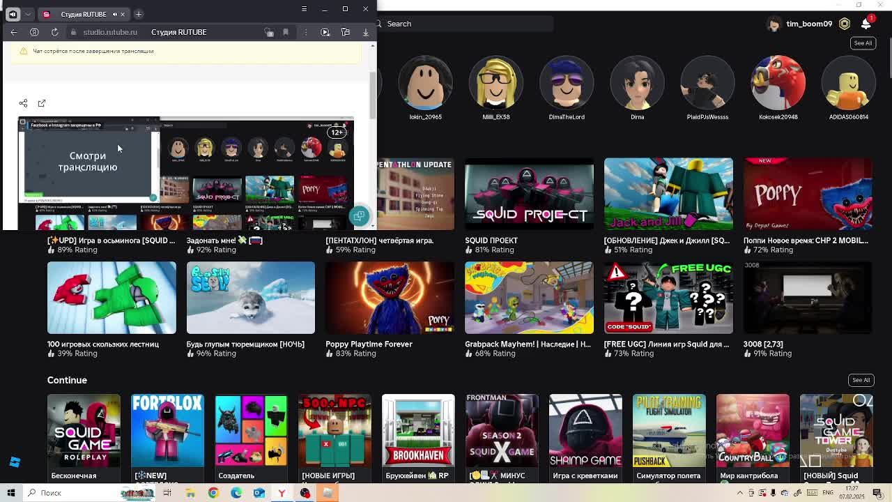Open Roblox notifications bell
The image size is (892, 502).
click(x=866, y=24)
